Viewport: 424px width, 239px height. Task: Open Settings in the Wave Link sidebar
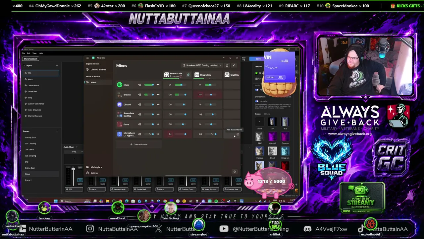pos(94,173)
